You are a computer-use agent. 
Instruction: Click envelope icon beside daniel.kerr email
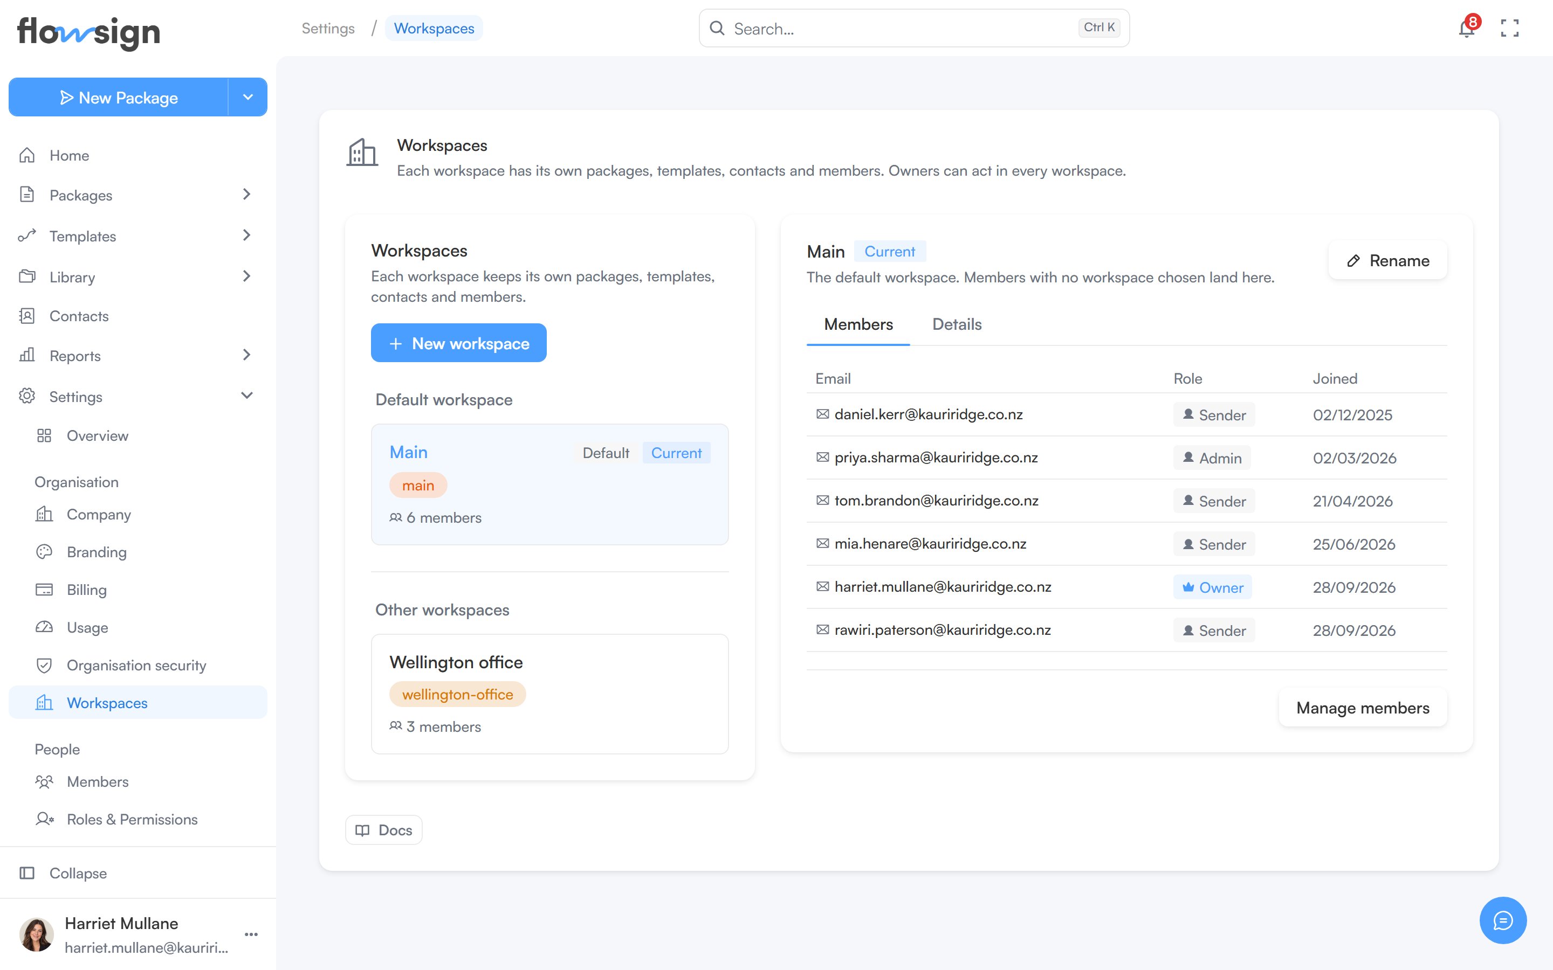click(x=823, y=414)
